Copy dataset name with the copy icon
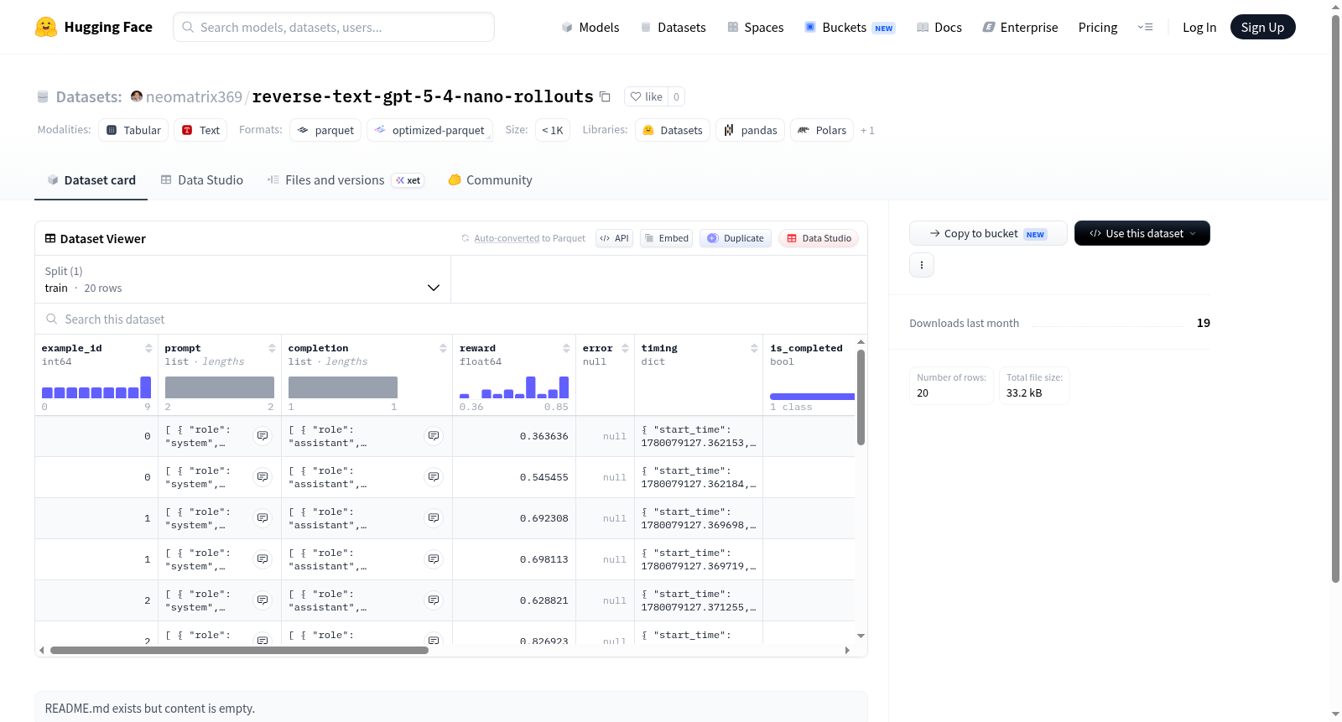The width and height of the screenshot is (1342, 722). tap(605, 96)
